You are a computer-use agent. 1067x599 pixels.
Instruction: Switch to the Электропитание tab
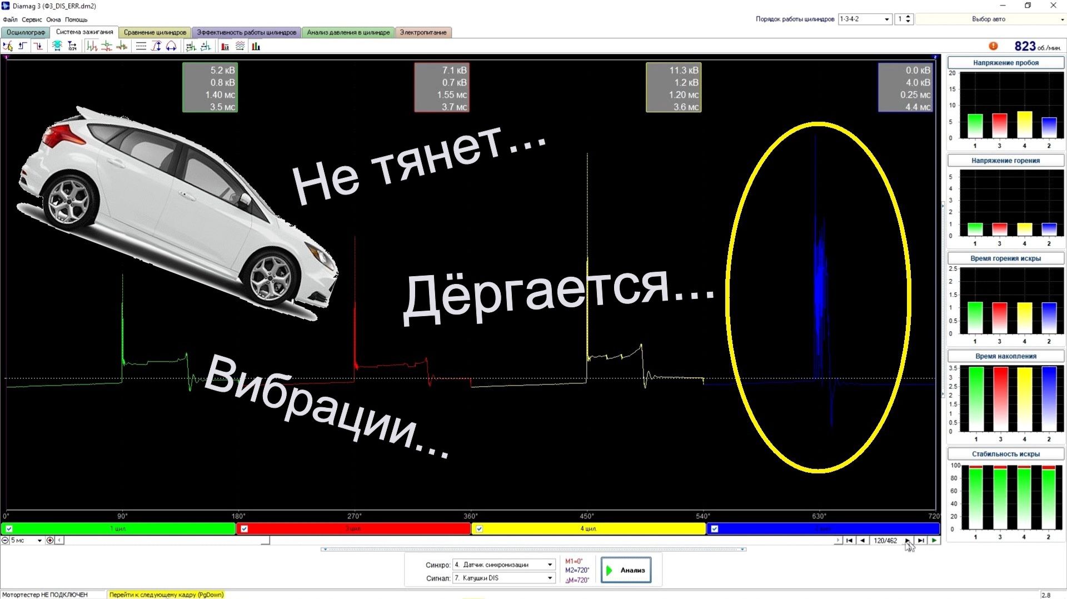coord(423,32)
